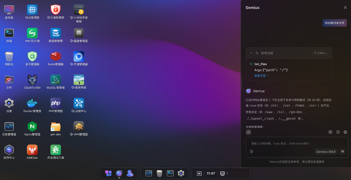Open the 设置 desktop gear icon
351x180 pixels.
click(x=9, y=103)
